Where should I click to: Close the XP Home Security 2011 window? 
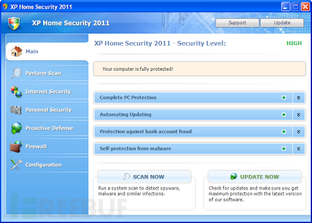[305, 7]
